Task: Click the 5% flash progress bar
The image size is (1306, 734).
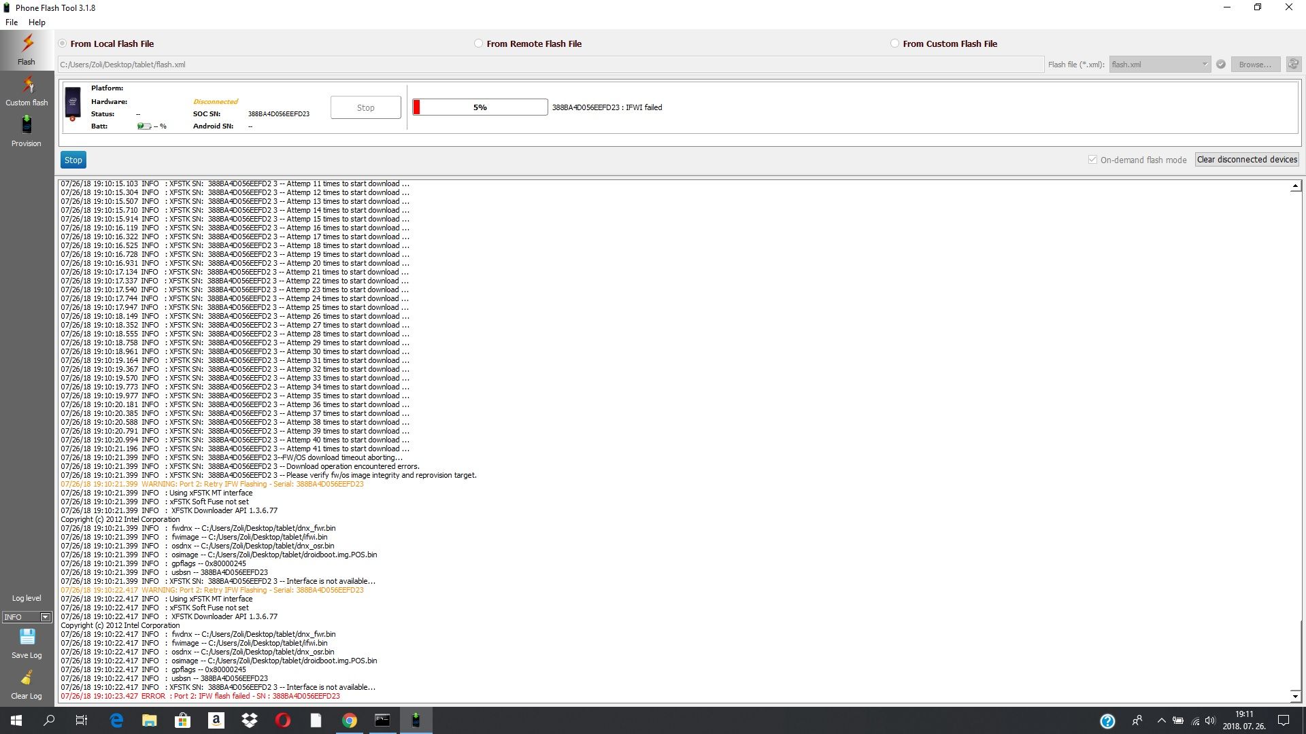Action: [x=480, y=107]
